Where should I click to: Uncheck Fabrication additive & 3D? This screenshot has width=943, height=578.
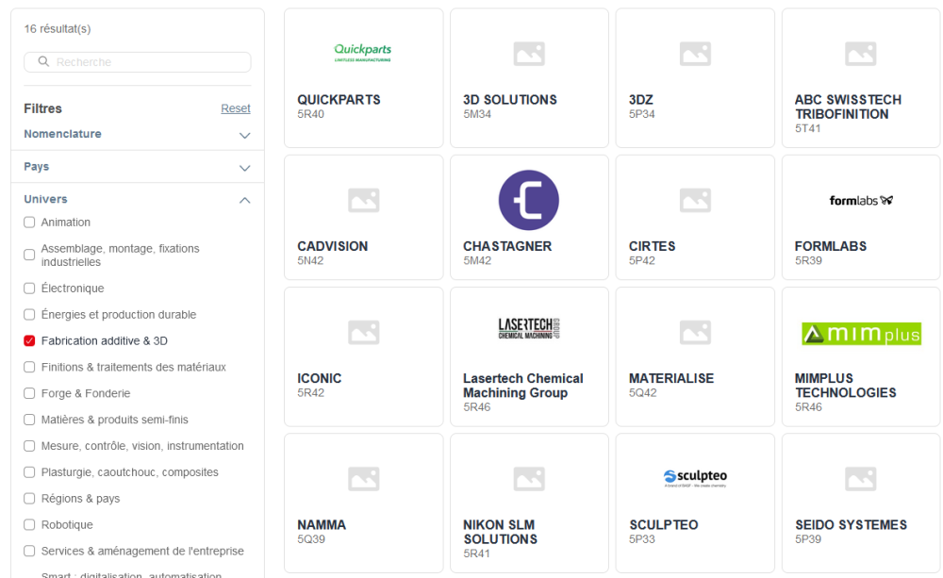pos(29,341)
